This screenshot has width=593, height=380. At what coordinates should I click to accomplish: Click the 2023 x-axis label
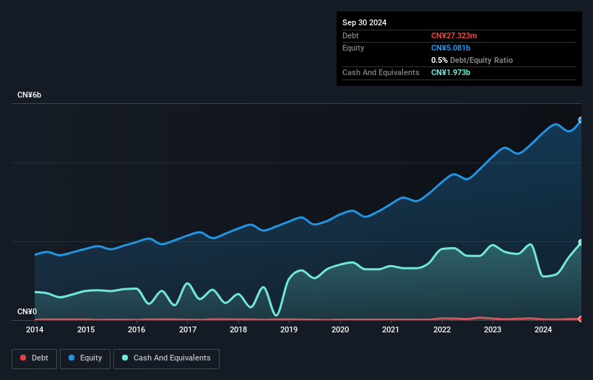point(493,329)
